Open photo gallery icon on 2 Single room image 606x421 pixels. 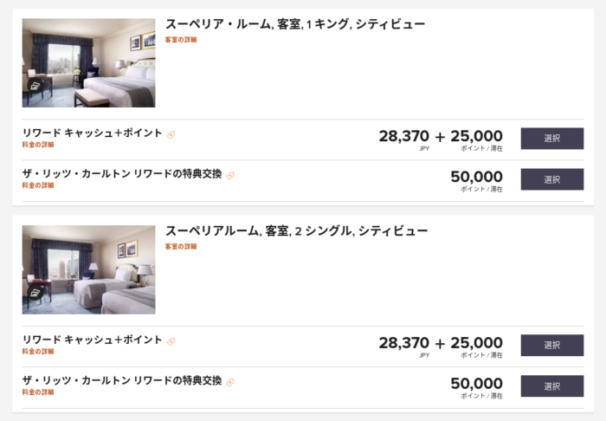[35, 292]
